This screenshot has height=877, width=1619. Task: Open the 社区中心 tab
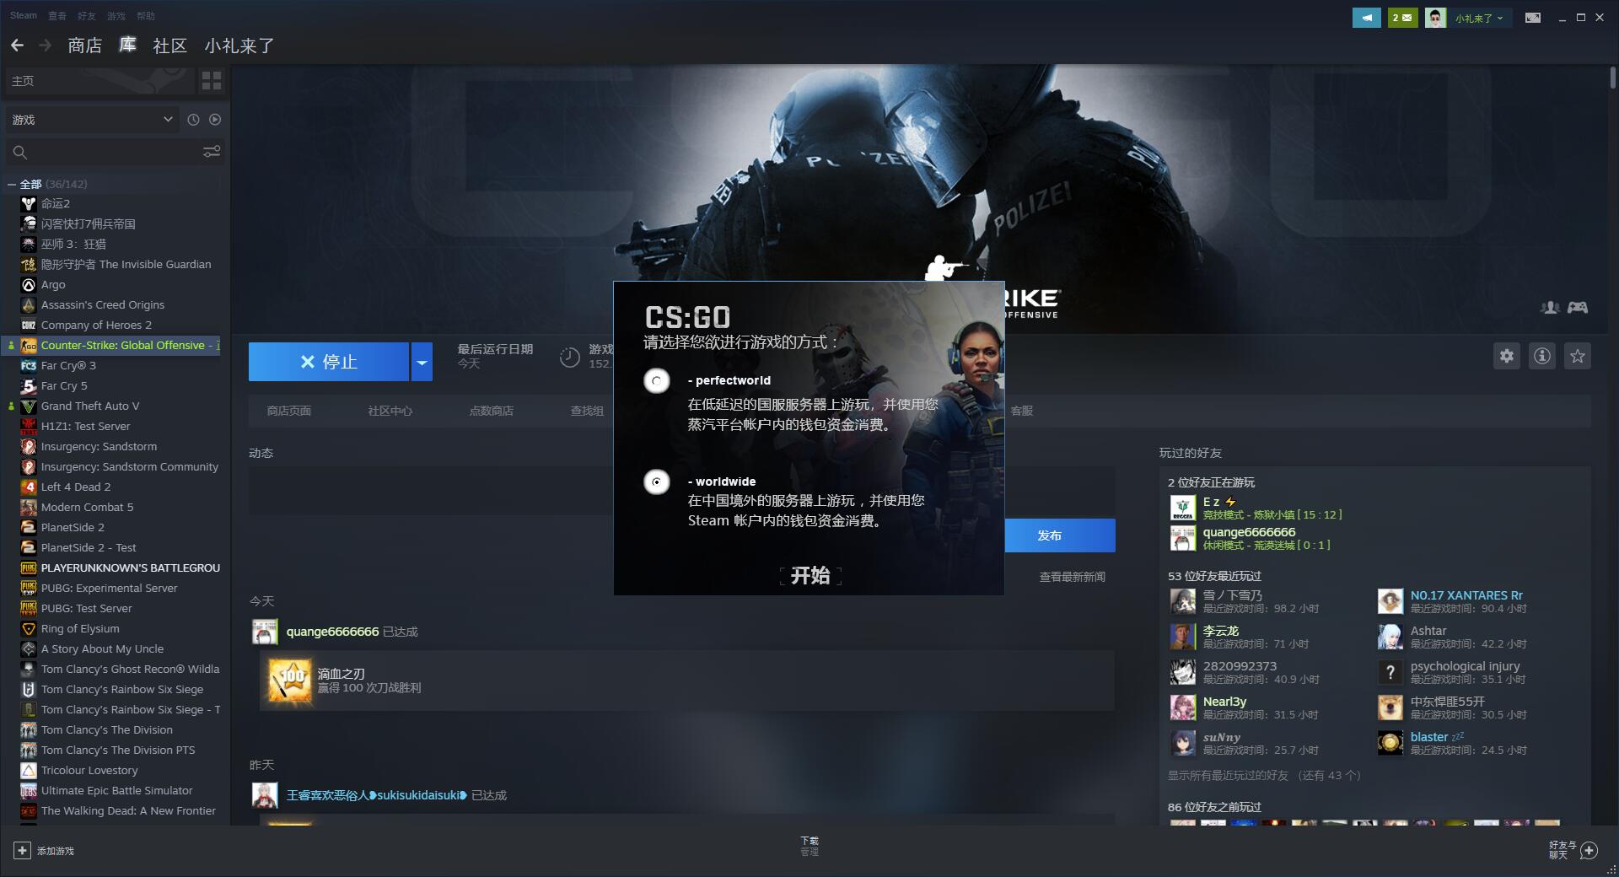pyautogui.click(x=390, y=411)
